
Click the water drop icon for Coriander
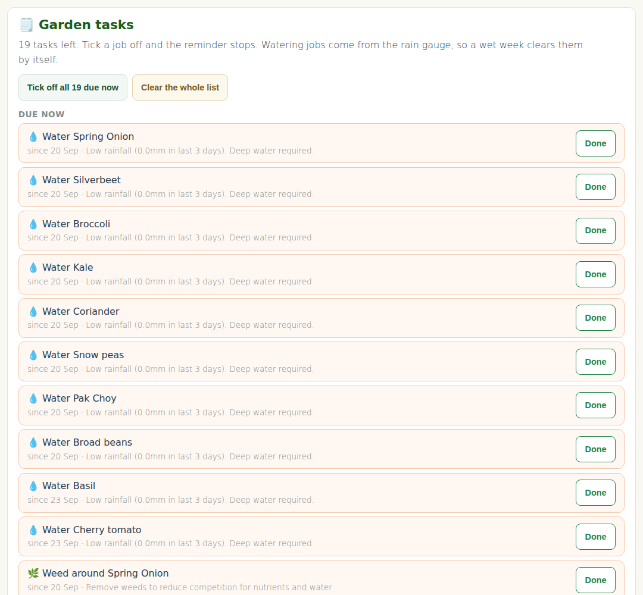click(33, 311)
